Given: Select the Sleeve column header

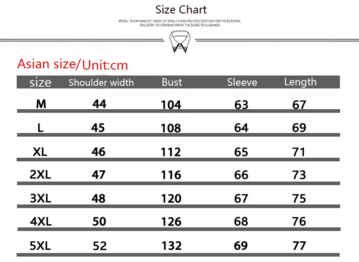Looking at the screenshot, I should pyautogui.click(x=242, y=82).
